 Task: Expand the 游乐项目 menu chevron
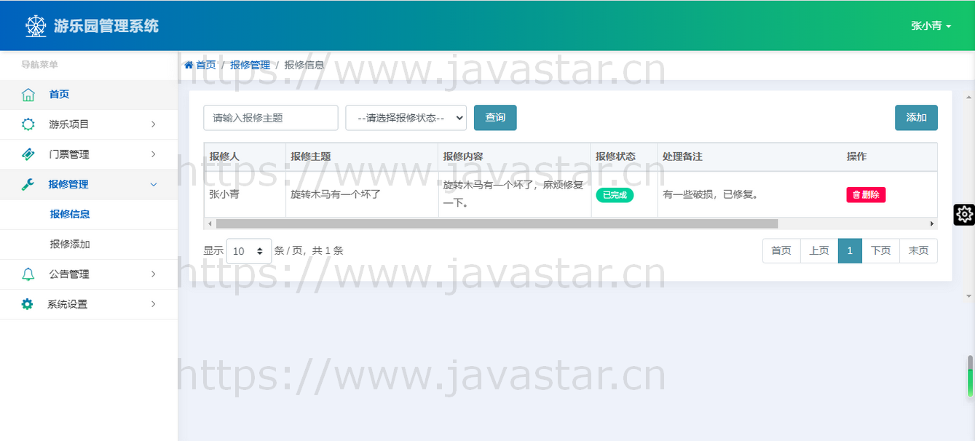pyautogui.click(x=153, y=124)
